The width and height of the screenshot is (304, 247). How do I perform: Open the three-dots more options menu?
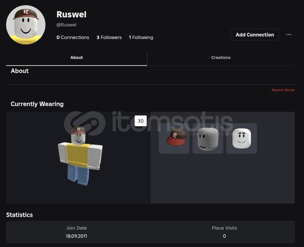pos(289,35)
